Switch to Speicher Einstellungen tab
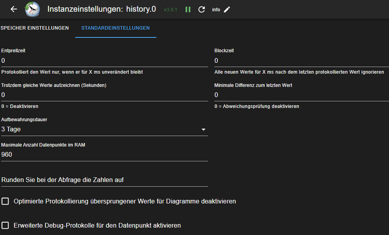The width and height of the screenshot is (389, 235). pos(35,28)
